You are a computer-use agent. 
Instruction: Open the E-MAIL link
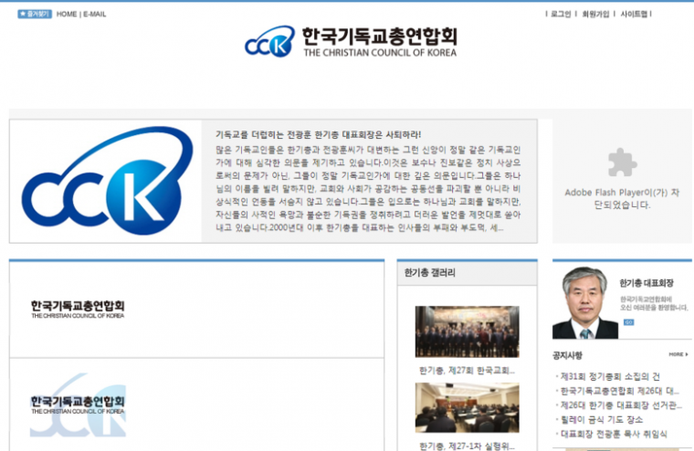95,15
